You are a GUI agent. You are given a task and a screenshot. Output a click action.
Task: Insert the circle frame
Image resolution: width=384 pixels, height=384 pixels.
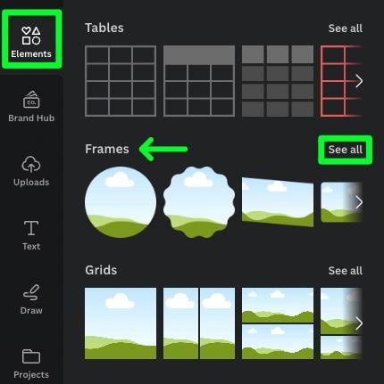pyautogui.click(x=121, y=202)
